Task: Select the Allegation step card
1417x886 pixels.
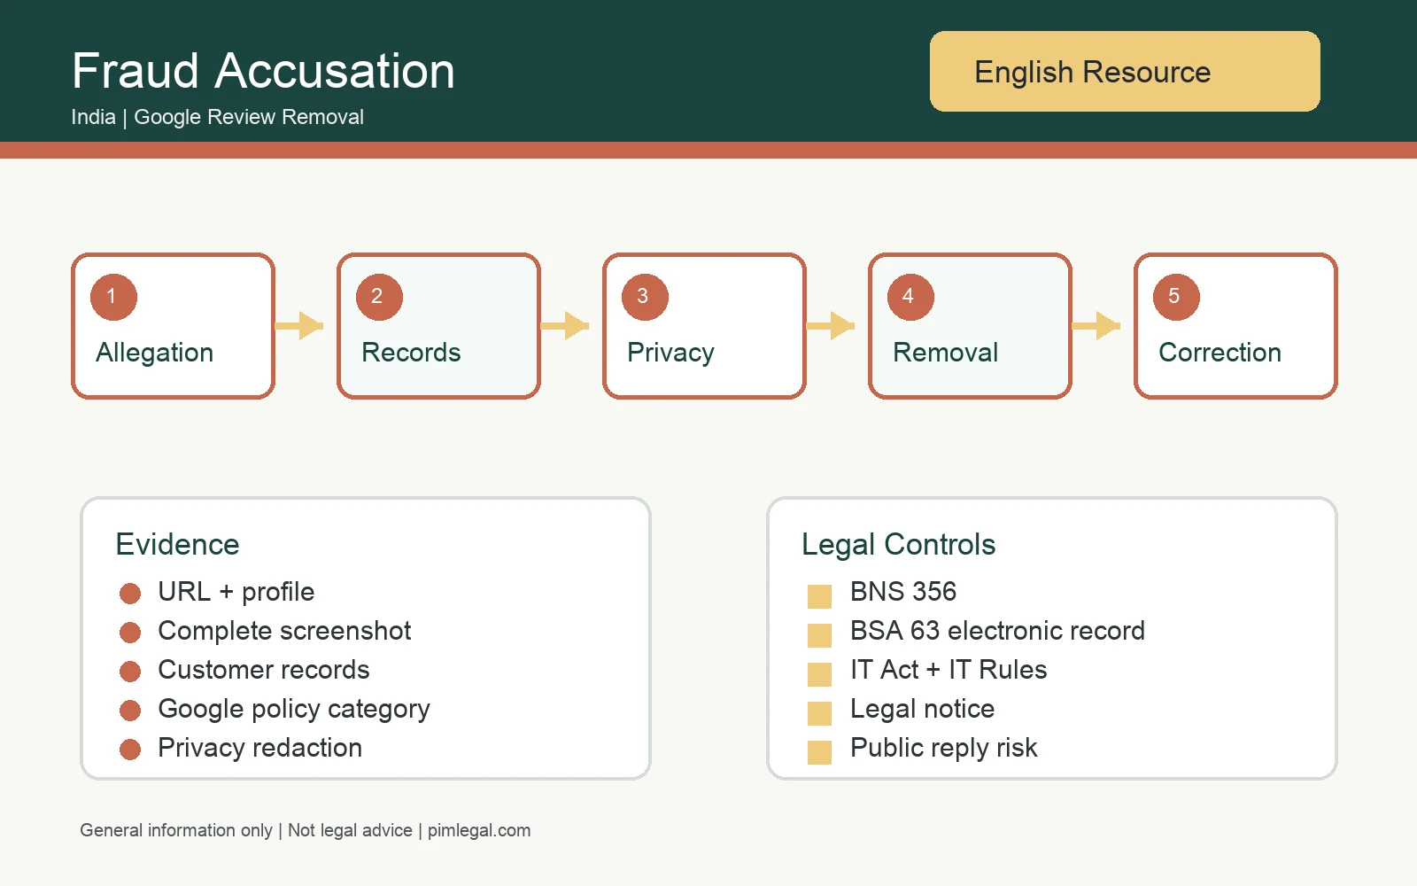Action: [x=173, y=326]
